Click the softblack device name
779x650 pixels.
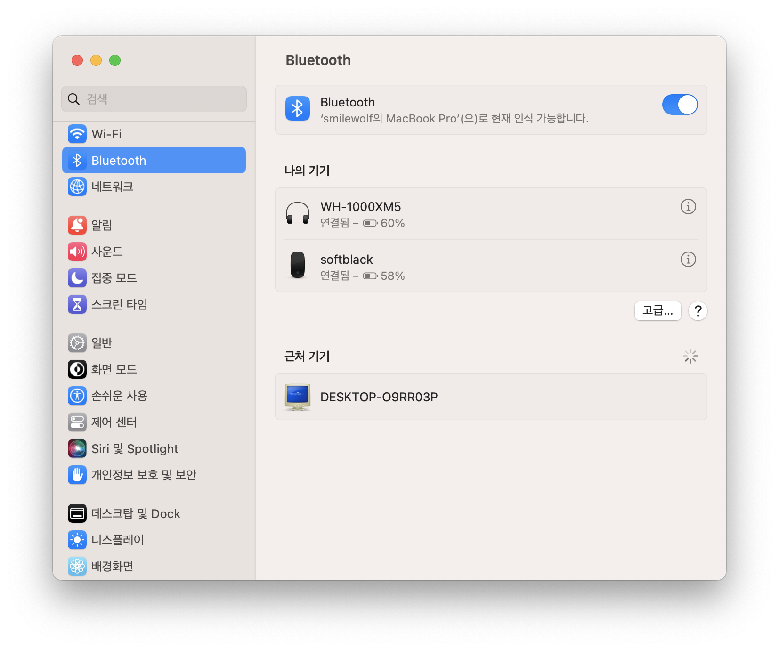(x=347, y=260)
